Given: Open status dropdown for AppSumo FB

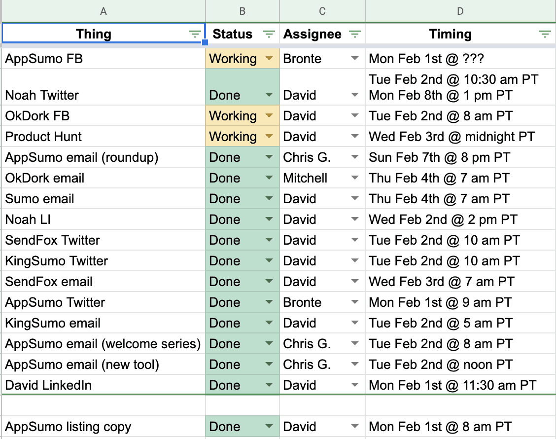Looking at the screenshot, I should point(269,58).
